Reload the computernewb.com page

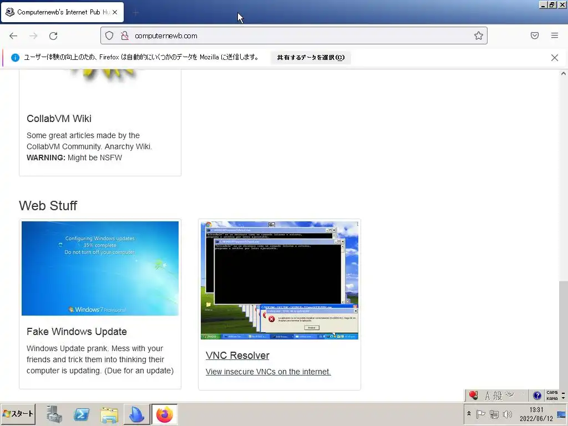pyautogui.click(x=53, y=36)
